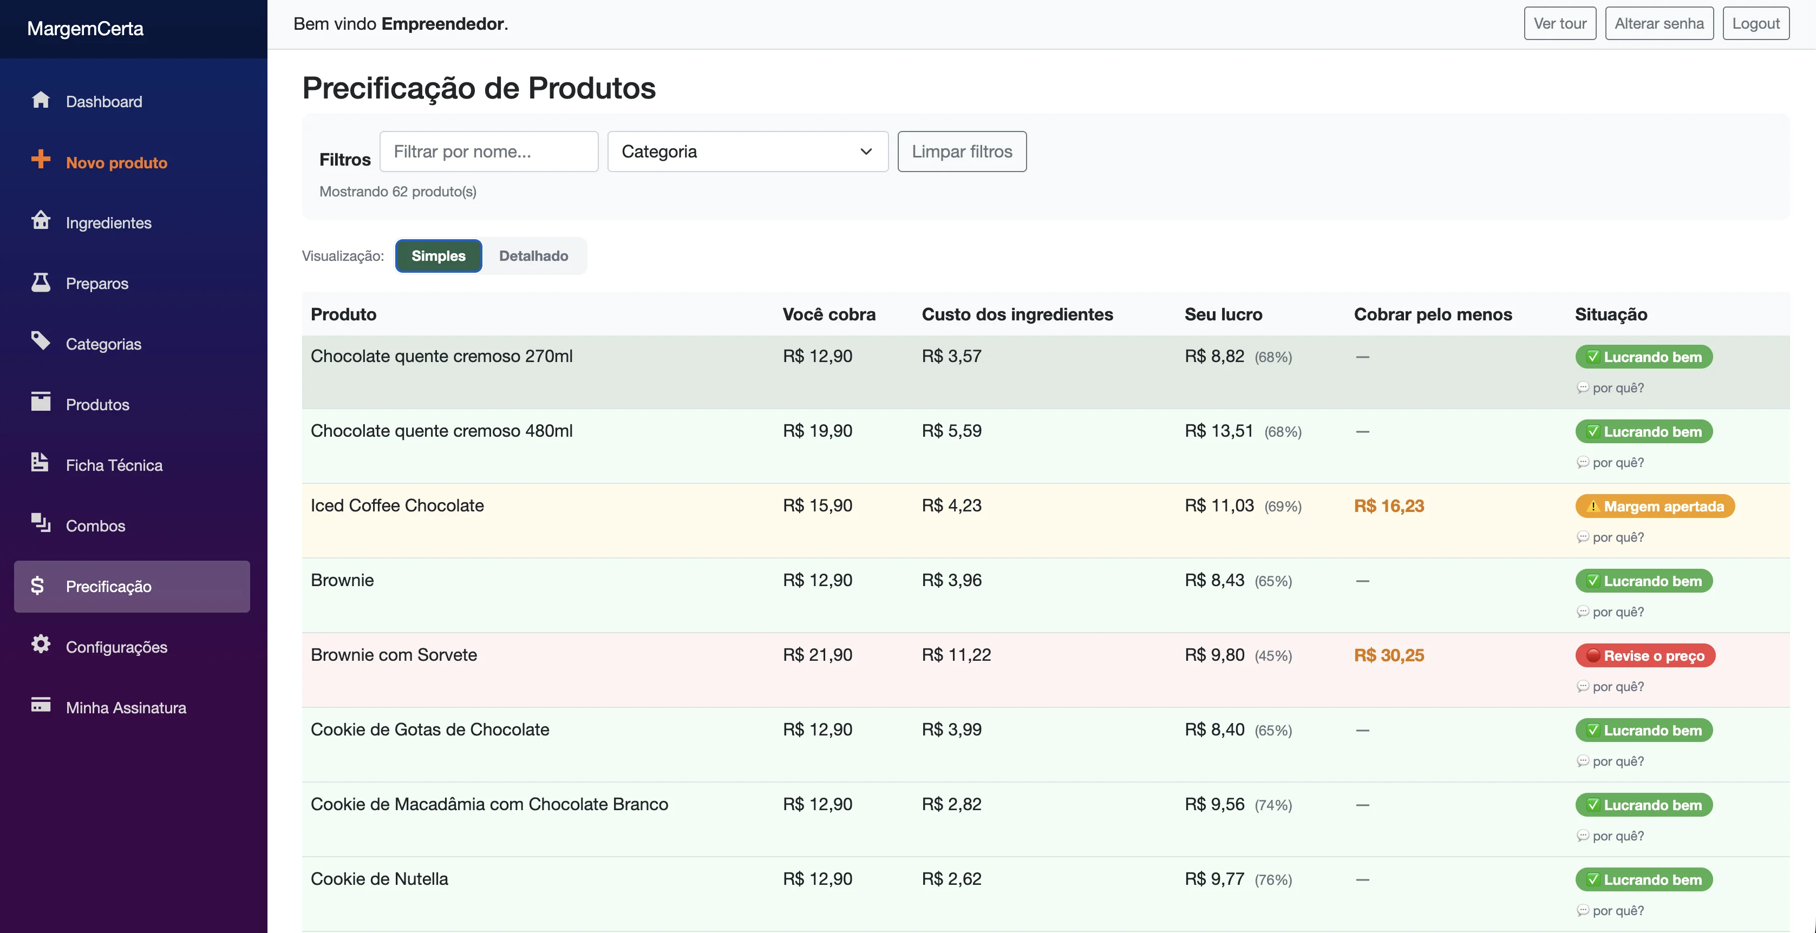Click 'por quê?' for Cookie de Gotas de Chocolate

[1610, 761]
